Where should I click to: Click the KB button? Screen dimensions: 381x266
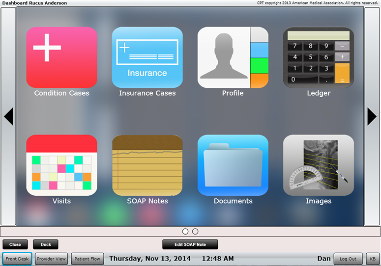(x=372, y=259)
